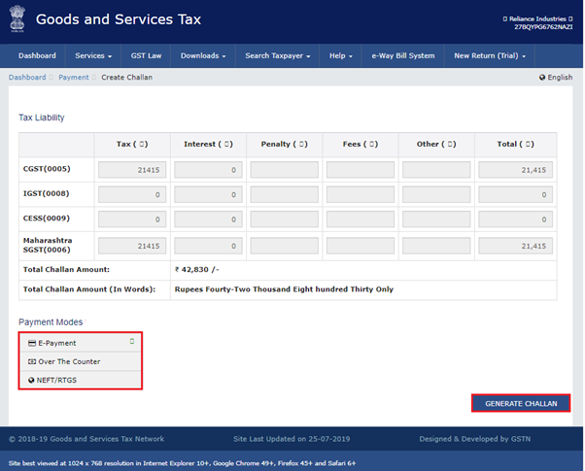This screenshot has height=471, width=585.
Task: Click the E-Payment credit card icon
Action: 31,343
